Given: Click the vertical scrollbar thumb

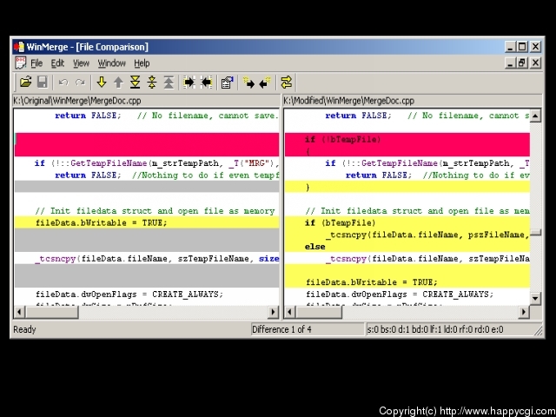Looking at the screenshot, I should coord(535,233).
